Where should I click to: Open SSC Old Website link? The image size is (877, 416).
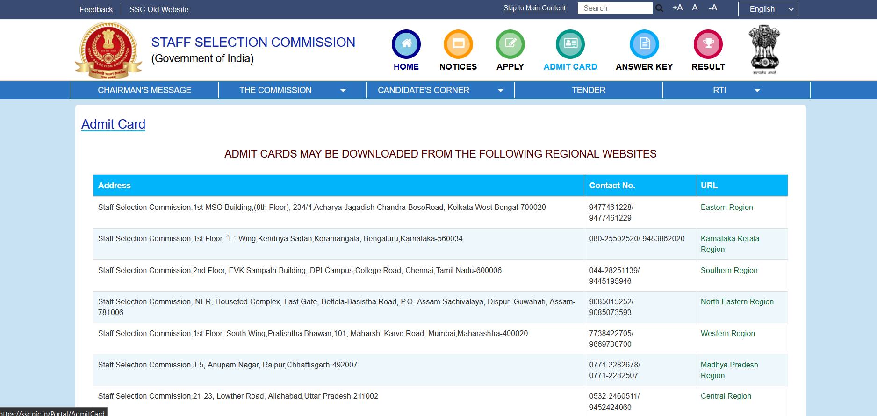point(159,9)
